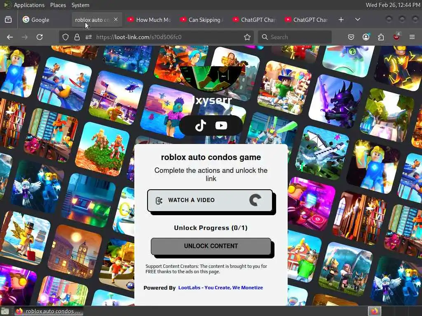Click the Jxyserr creator name

coord(213,100)
